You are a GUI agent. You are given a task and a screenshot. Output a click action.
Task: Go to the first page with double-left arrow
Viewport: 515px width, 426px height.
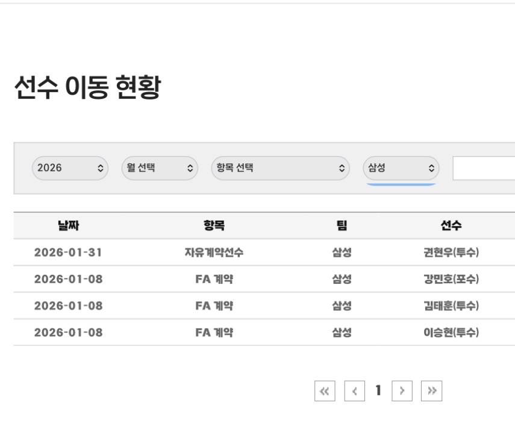325,391
